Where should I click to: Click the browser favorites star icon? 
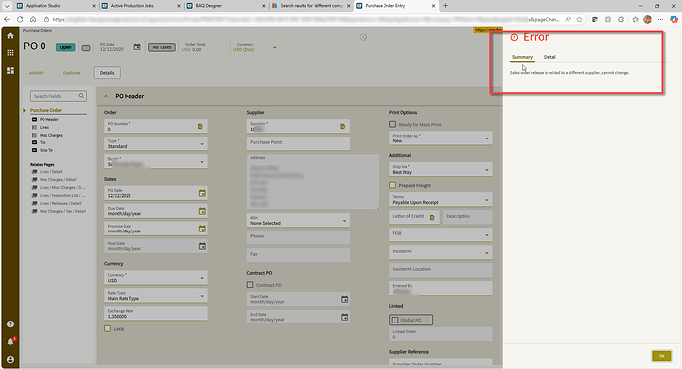pos(579,19)
